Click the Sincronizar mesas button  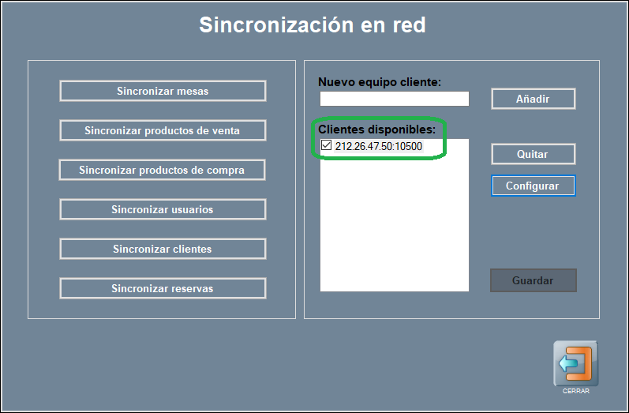pos(163,91)
